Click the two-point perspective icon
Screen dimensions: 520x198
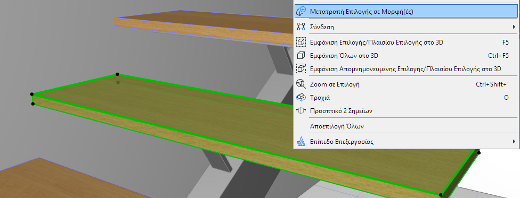tap(301, 111)
